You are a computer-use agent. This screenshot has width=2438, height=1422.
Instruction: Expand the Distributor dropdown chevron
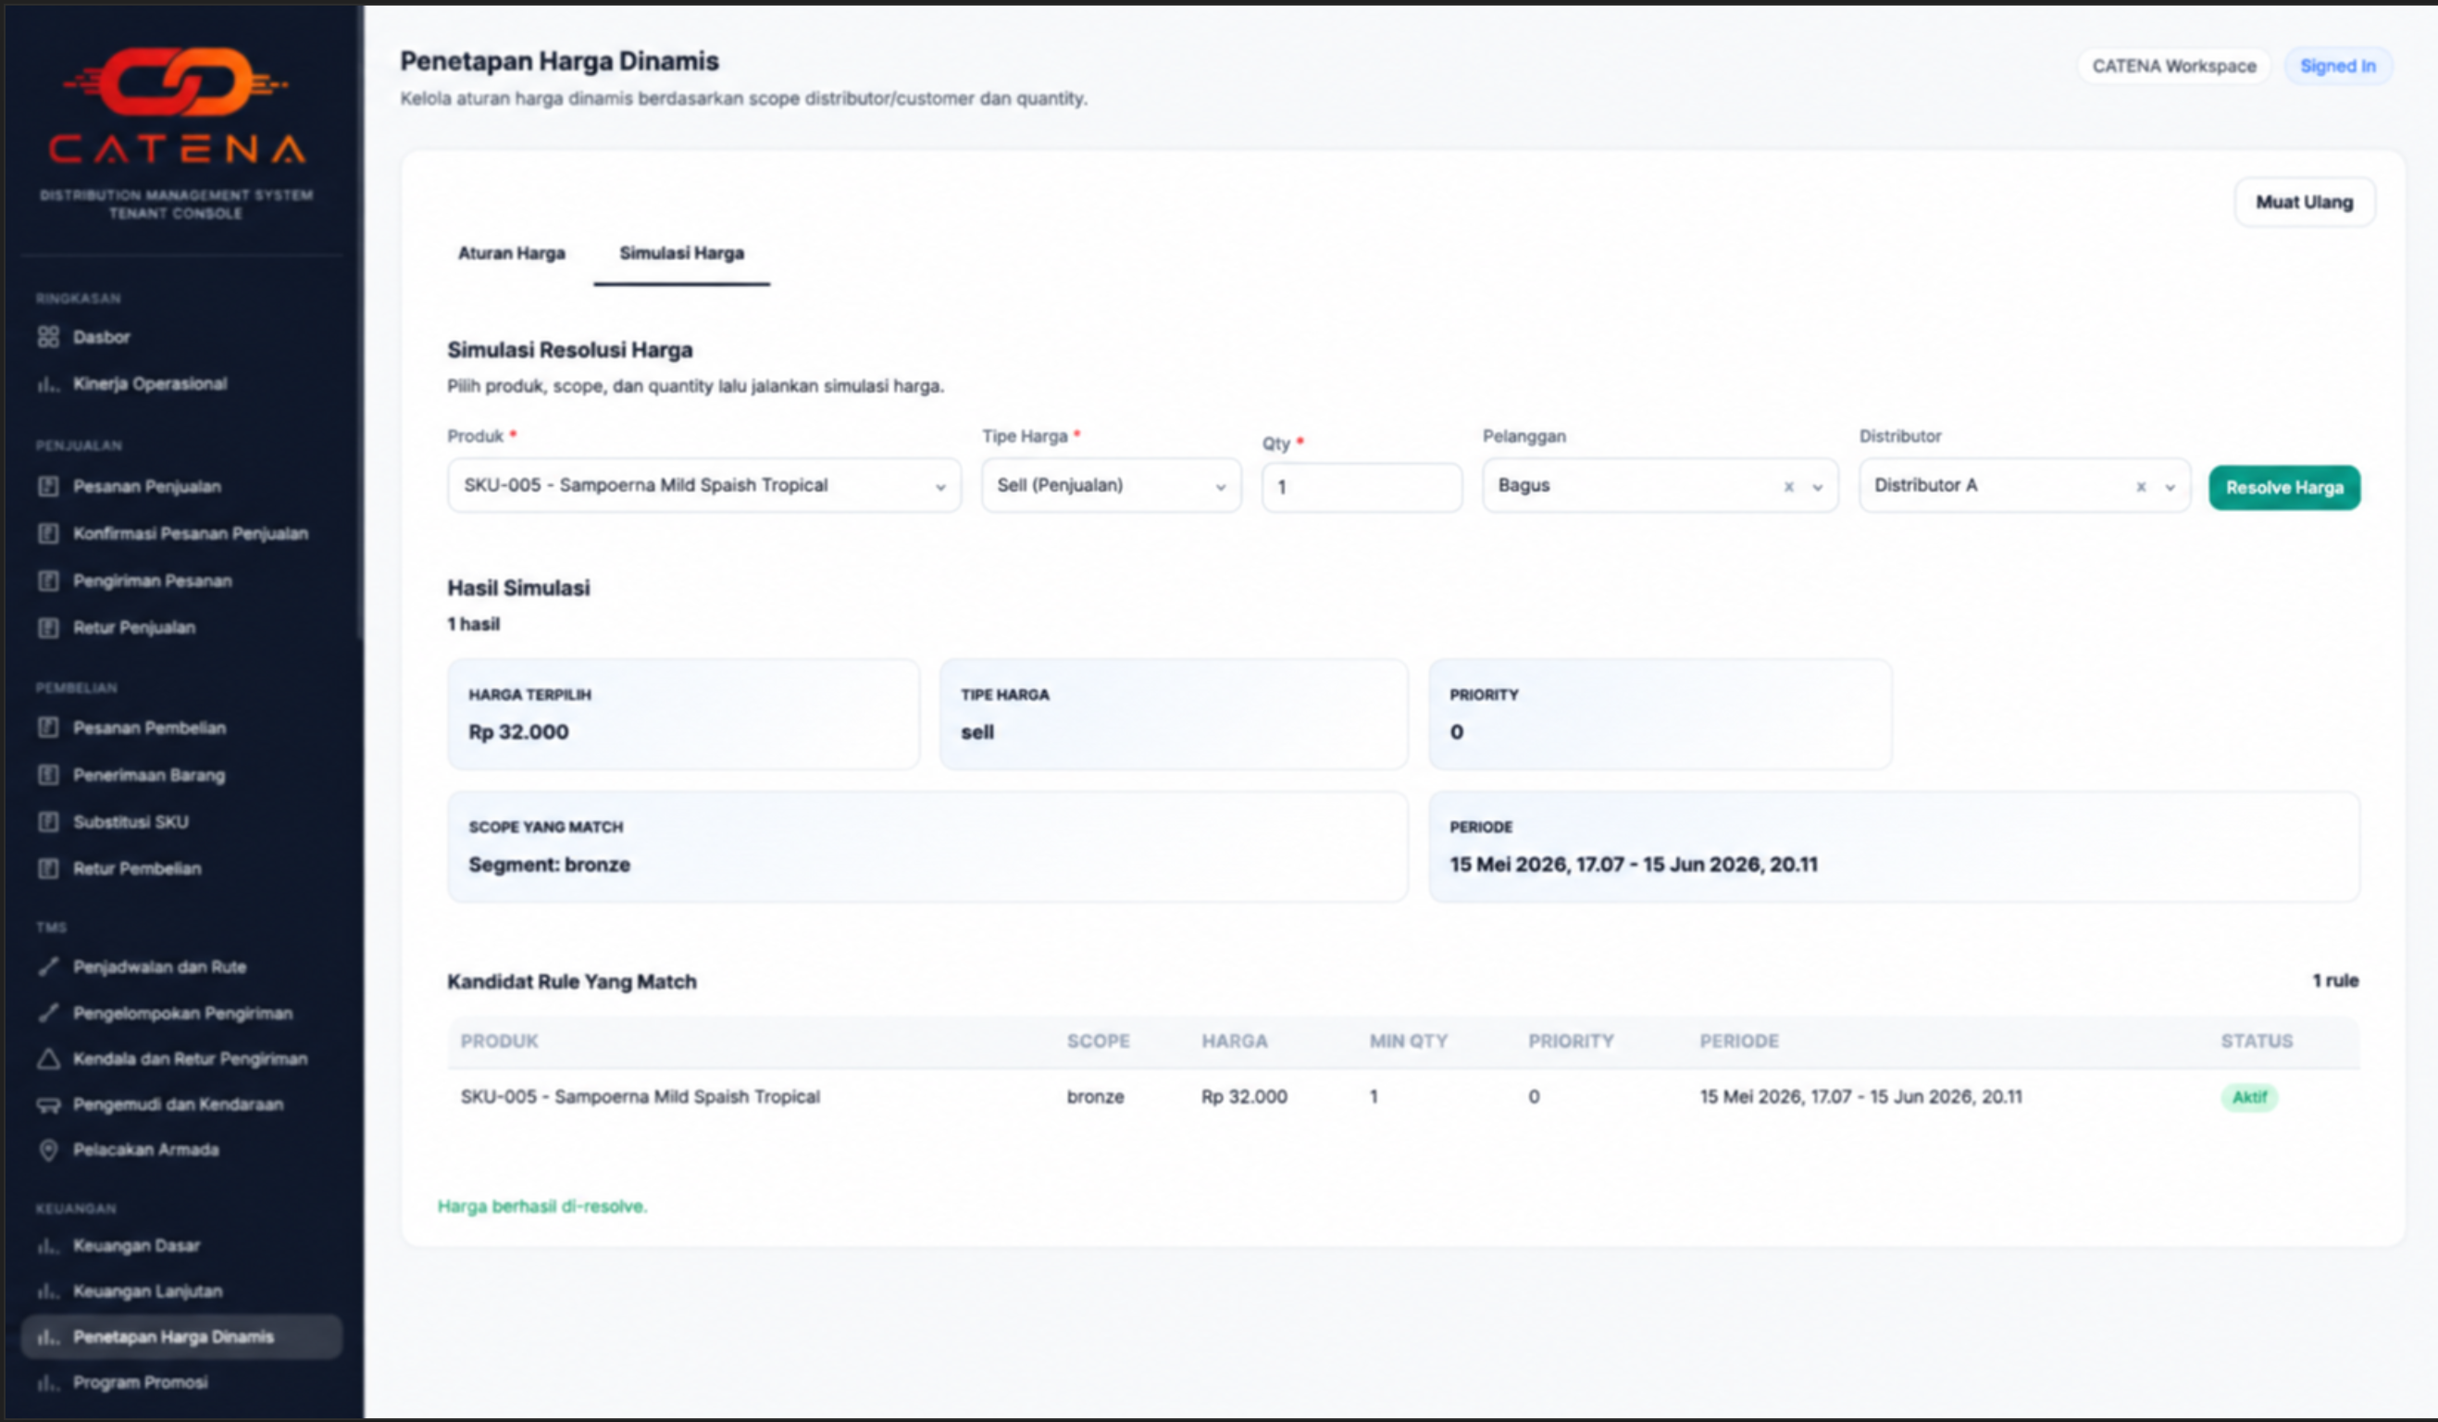point(2170,488)
